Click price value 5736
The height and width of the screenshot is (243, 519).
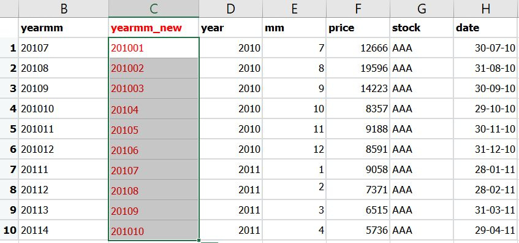tap(358, 230)
